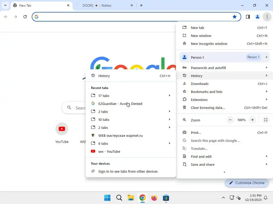Open the notification bell

pyautogui.click(x=266, y=198)
